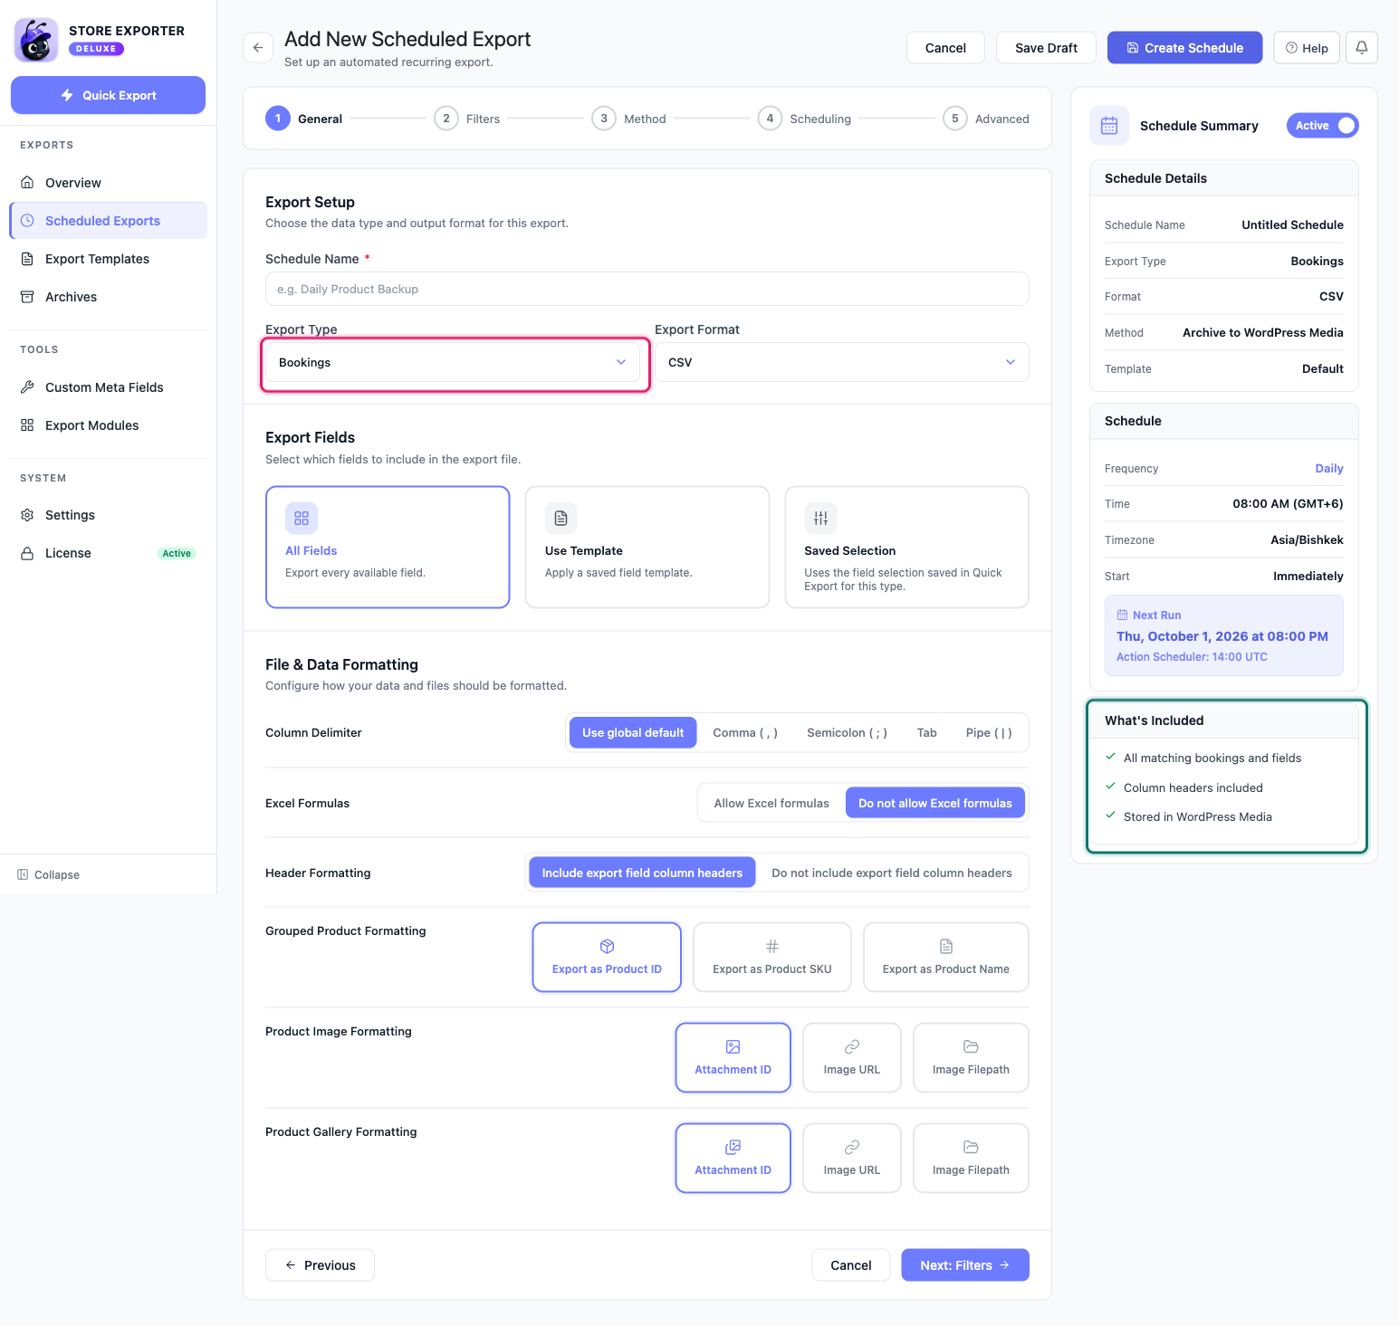Select Pipe column delimiter
This screenshot has width=1399, height=1326.
[989, 733]
